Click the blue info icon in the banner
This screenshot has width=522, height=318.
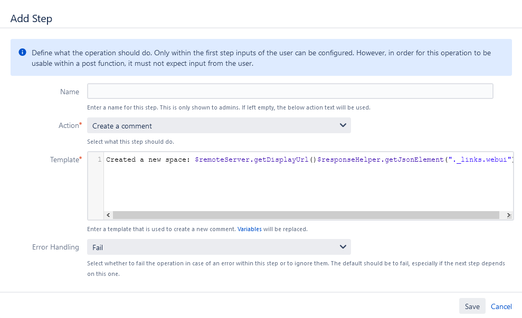22,53
